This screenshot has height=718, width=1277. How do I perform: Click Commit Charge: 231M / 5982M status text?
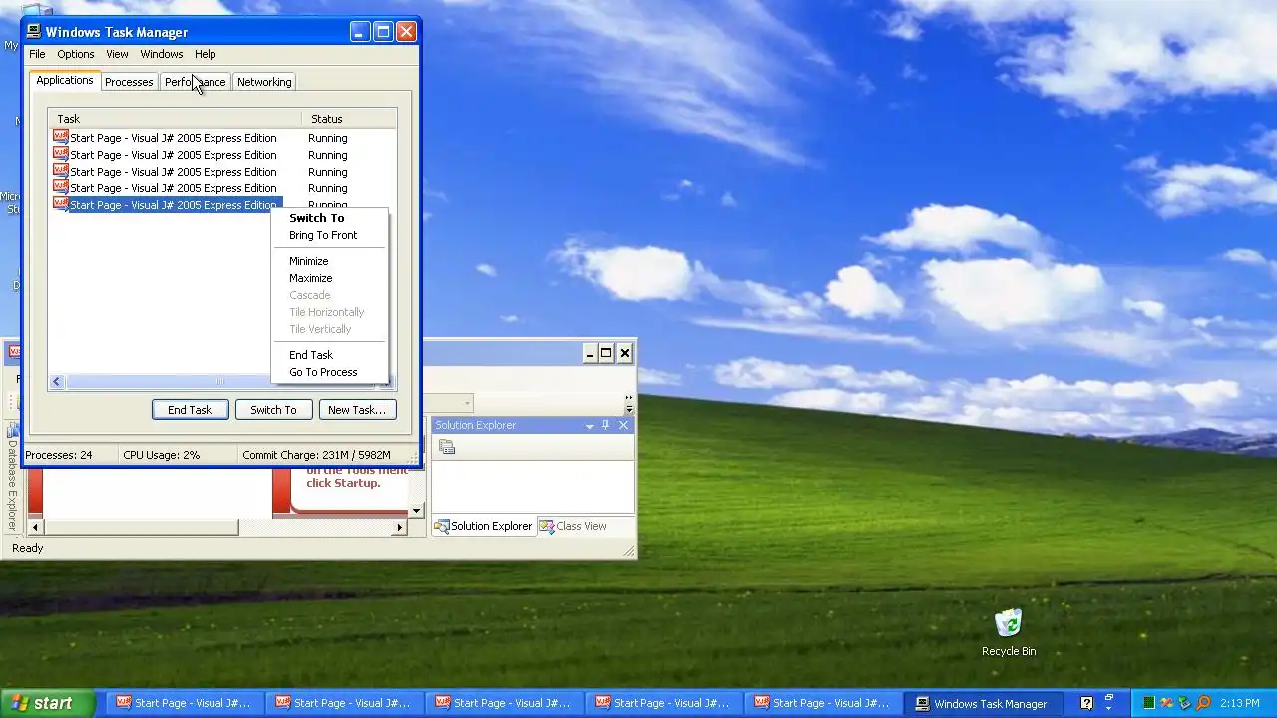tap(316, 455)
